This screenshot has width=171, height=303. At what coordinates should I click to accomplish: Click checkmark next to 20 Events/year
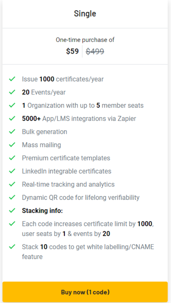click(x=12, y=92)
